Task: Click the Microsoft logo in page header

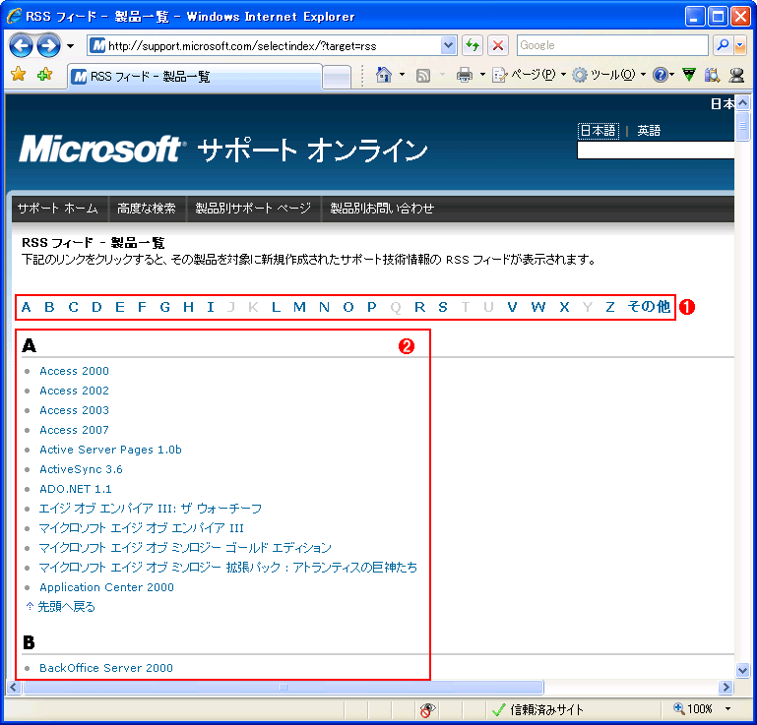Action: [x=100, y=150]
